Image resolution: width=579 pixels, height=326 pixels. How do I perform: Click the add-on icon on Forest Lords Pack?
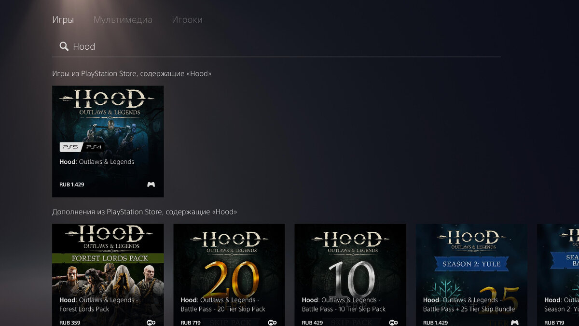(x=151, y=322)
